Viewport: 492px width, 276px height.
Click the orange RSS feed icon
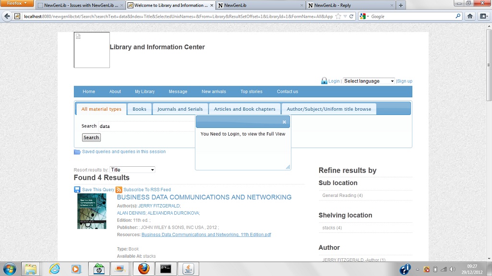pos(119,190)
